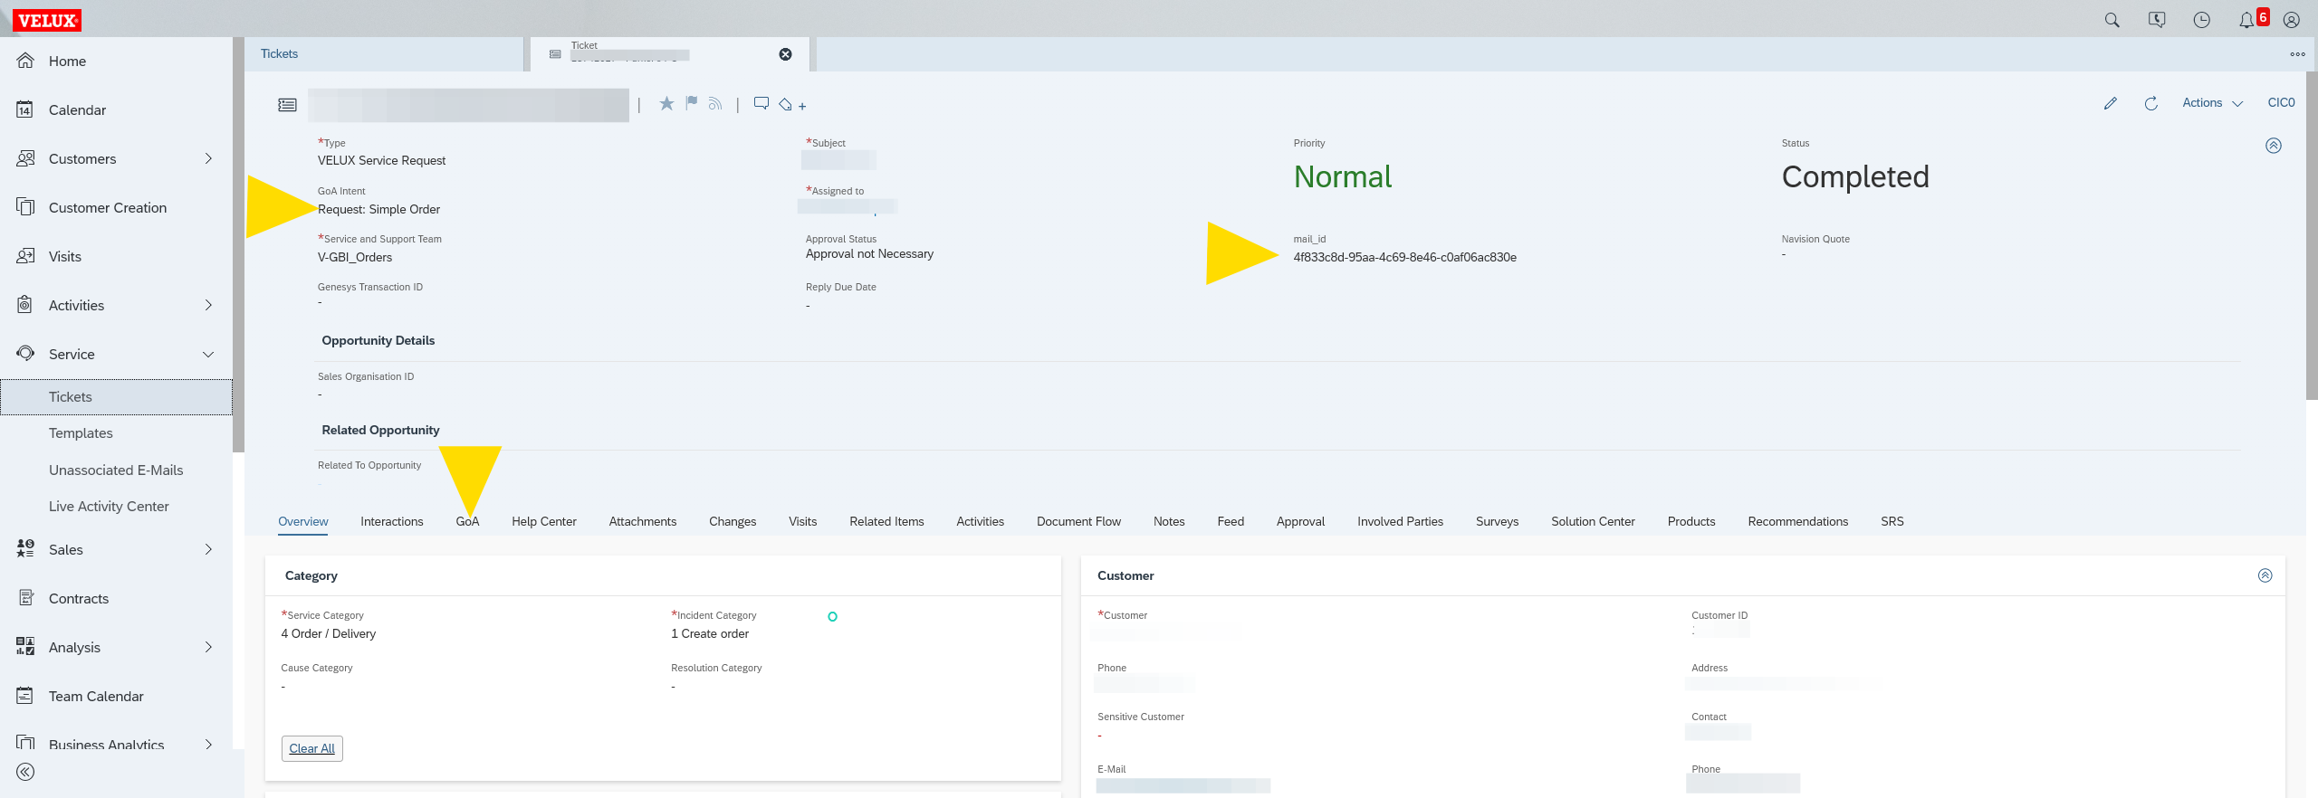Open the Help Center tab

[544, 521]
